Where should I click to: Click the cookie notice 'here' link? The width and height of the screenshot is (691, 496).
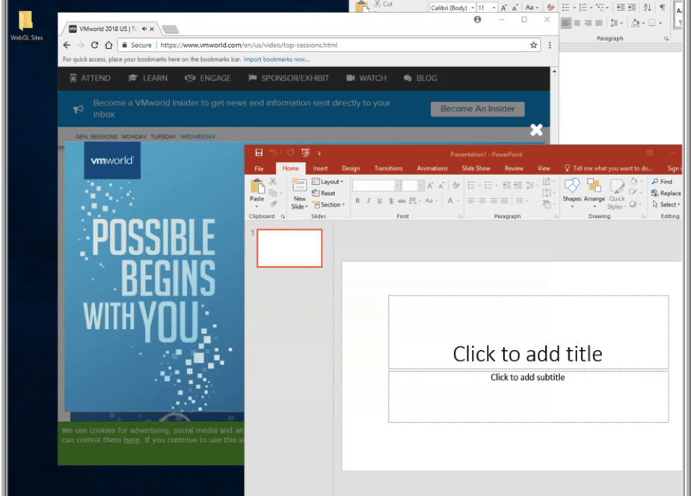pyautogui.click(x=132, y=440)
